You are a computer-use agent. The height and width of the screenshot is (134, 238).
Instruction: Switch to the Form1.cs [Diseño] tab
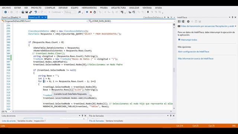tap(10, 17)
